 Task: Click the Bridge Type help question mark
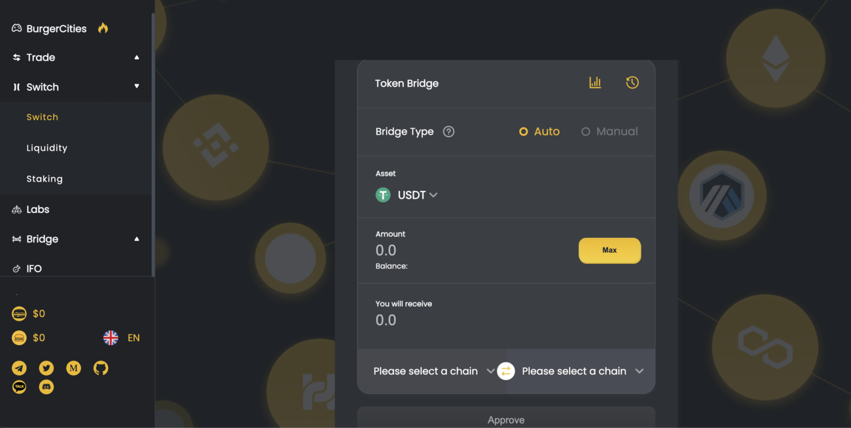pos(448,131)
